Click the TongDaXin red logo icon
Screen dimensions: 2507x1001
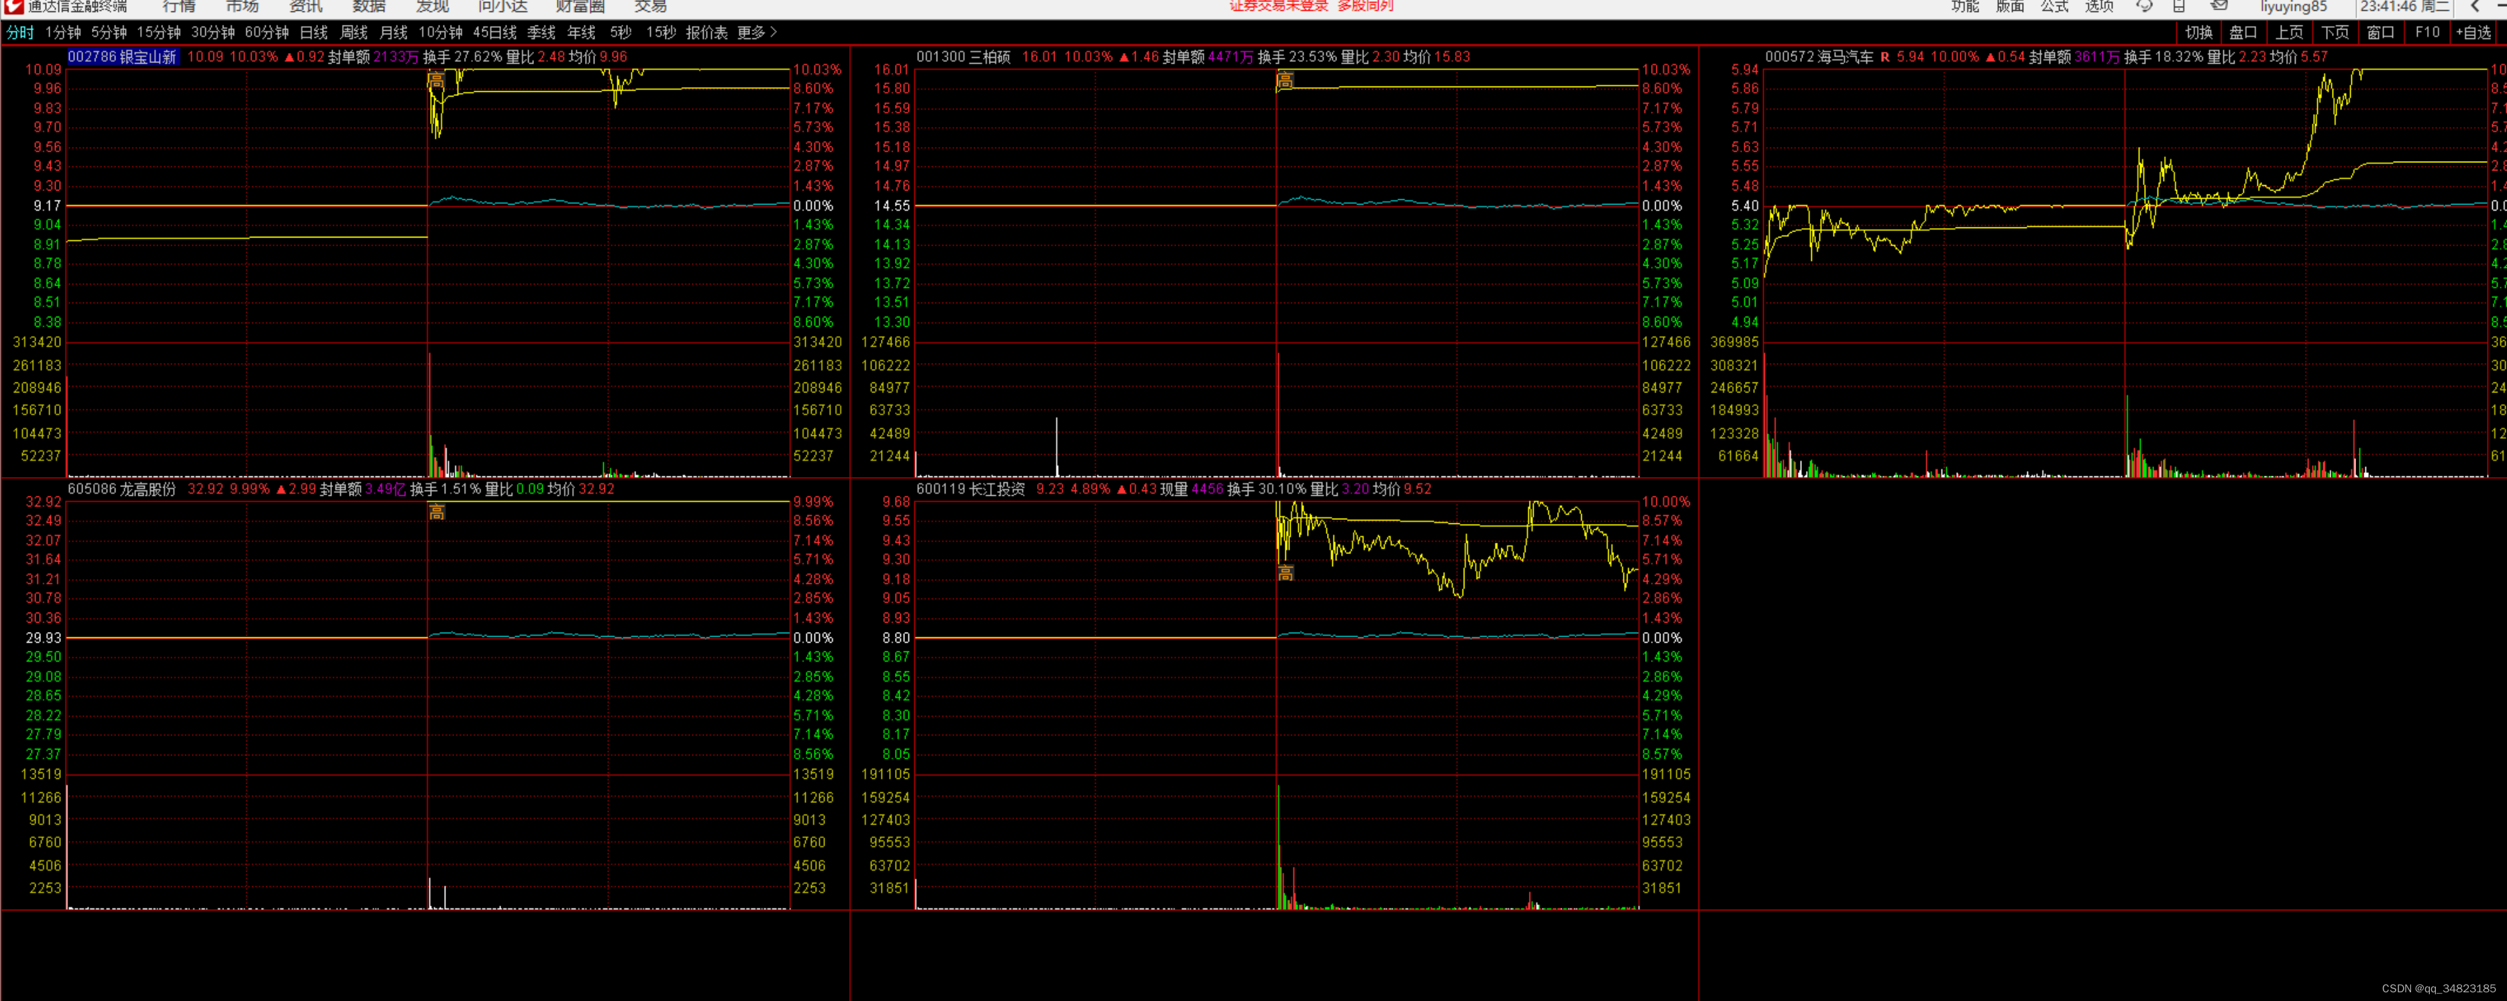(13, 6)
